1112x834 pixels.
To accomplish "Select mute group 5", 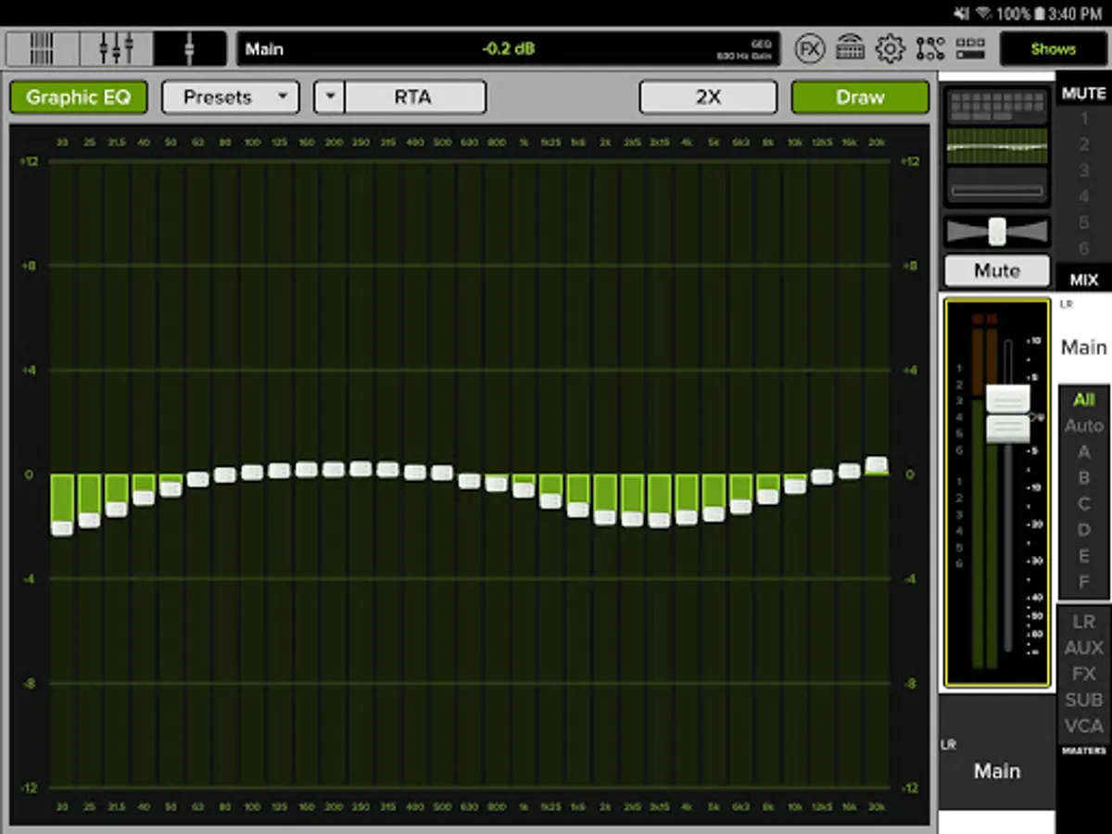I will pyautogui.click(x=1083, y=222).
